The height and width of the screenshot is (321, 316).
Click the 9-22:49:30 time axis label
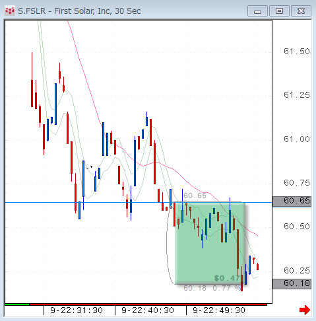[x=219, y=310]
